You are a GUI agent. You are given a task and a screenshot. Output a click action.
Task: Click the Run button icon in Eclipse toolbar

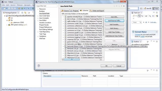click(x=22, y=8)
